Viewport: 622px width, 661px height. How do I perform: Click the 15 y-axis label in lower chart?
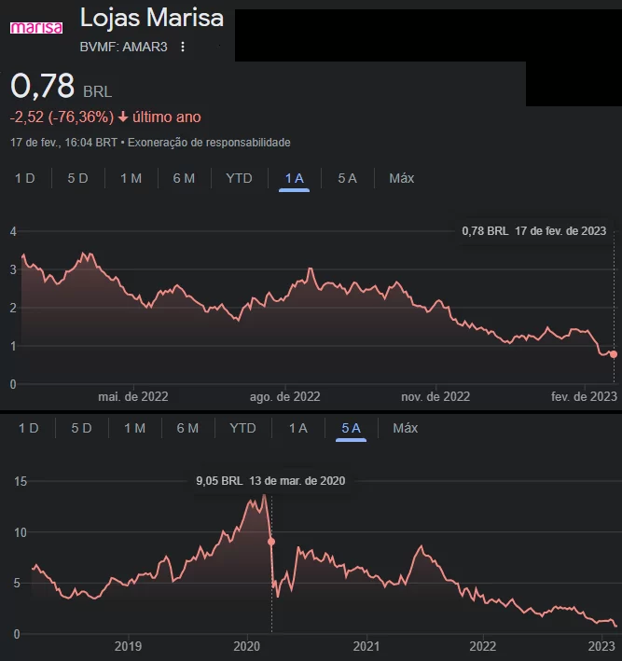click(21, 481)
